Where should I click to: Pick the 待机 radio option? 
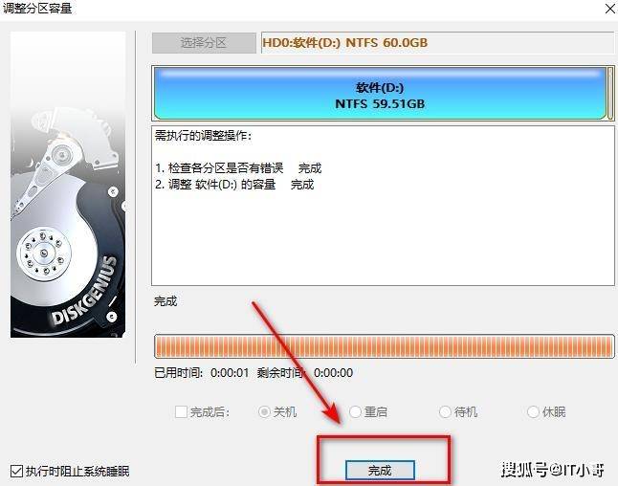pos(445,412)
